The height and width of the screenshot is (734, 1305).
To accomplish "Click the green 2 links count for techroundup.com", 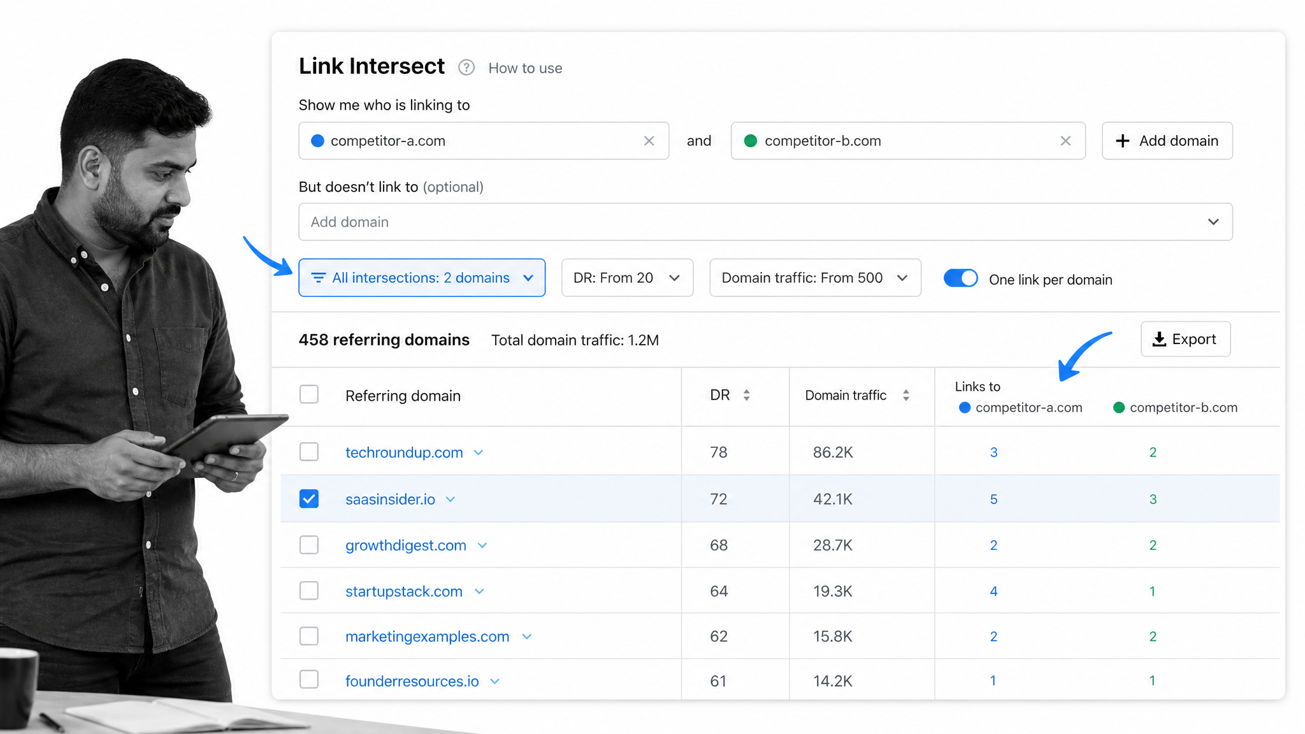I will 1153,452.
